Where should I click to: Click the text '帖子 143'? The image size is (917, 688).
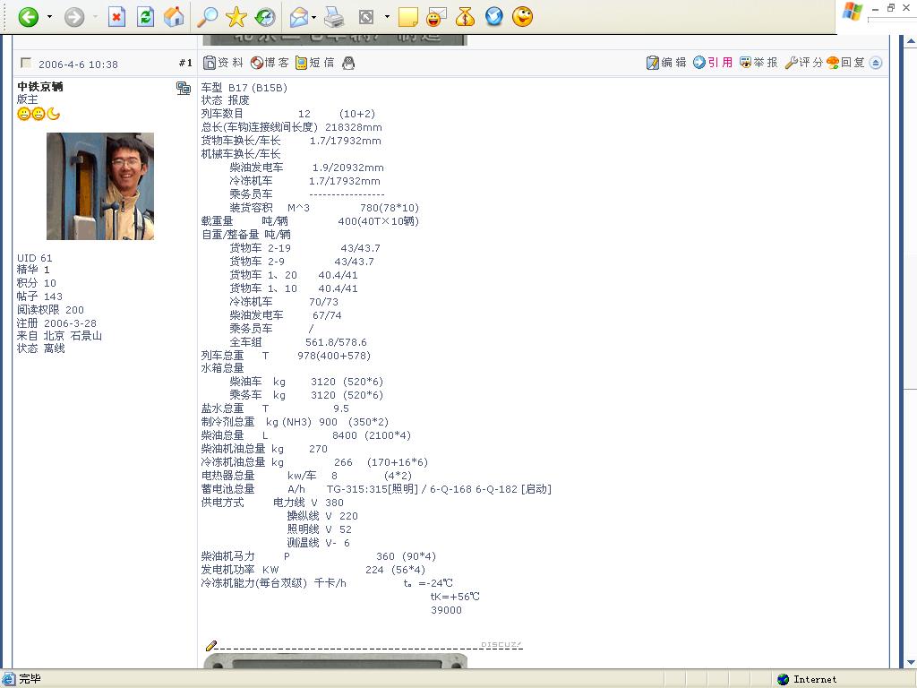pyautogui.click(x=39, y=297)
